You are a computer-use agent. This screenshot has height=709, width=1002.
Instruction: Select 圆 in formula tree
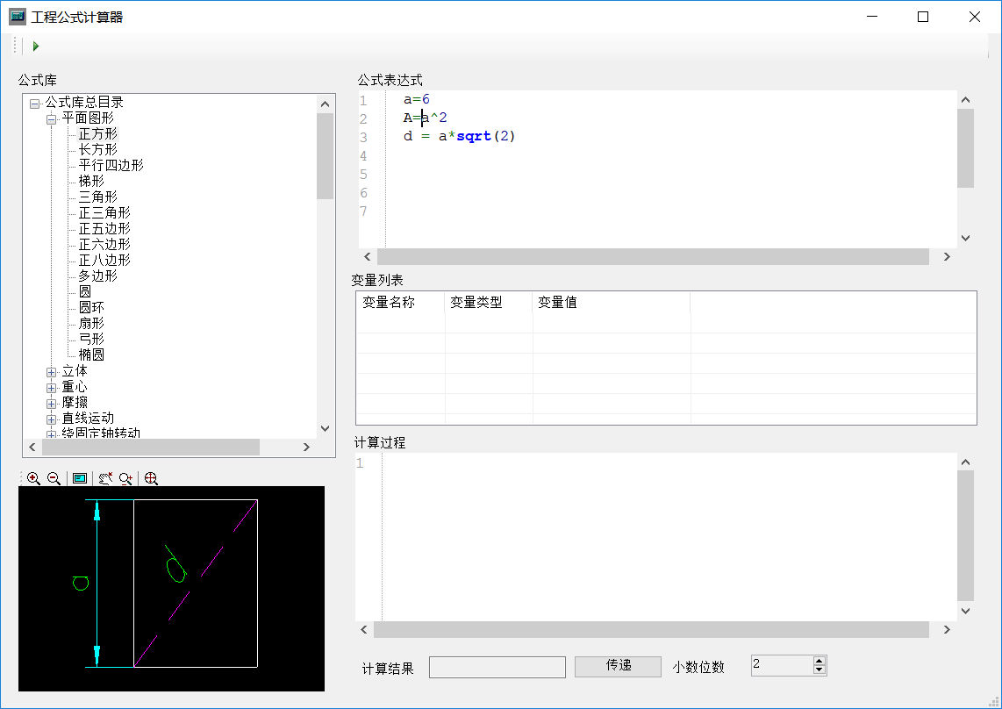[85, 291]
